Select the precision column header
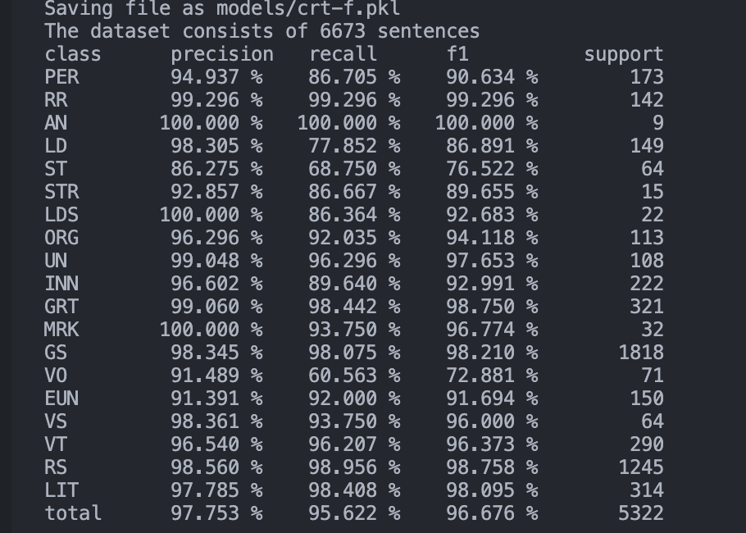 pyautogui.click(x=222, y=55)
